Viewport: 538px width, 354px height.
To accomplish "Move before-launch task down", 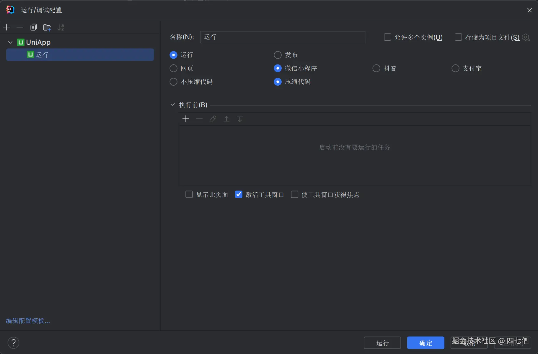I will [239, 119].
